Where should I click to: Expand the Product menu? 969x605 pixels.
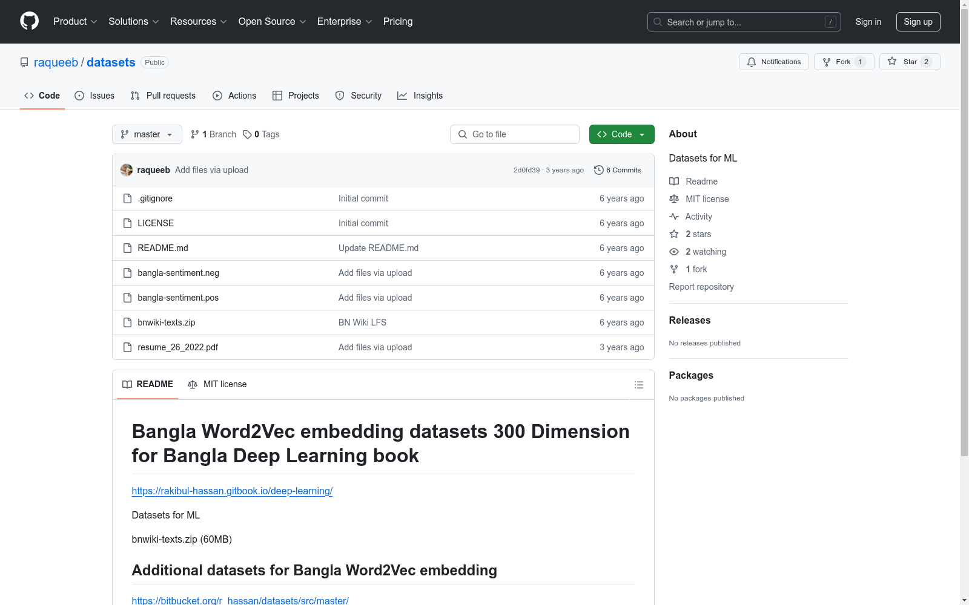tap(75, 22)
